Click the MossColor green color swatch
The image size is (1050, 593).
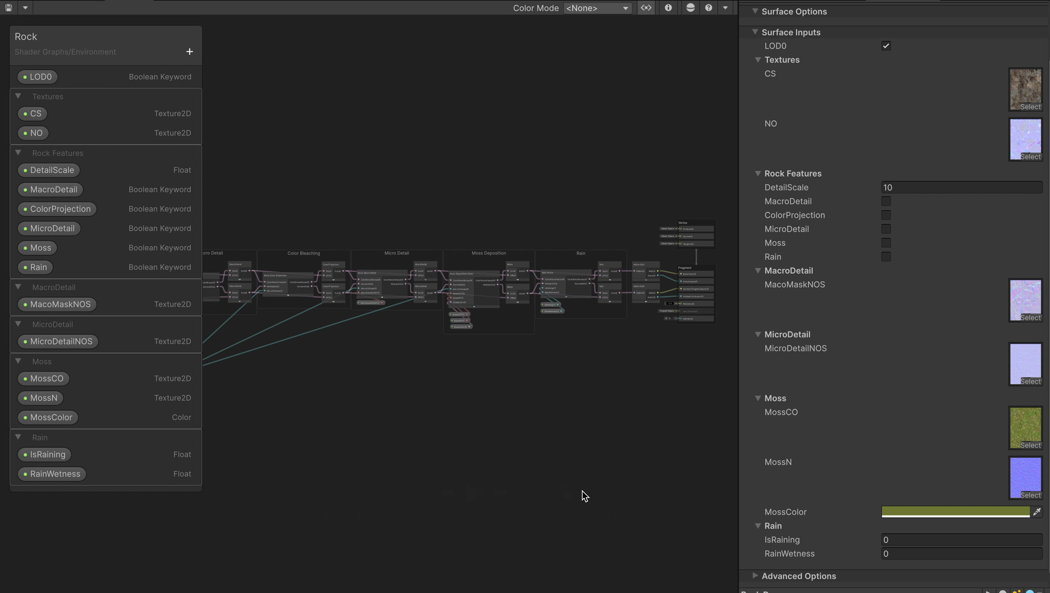point(955,512)
